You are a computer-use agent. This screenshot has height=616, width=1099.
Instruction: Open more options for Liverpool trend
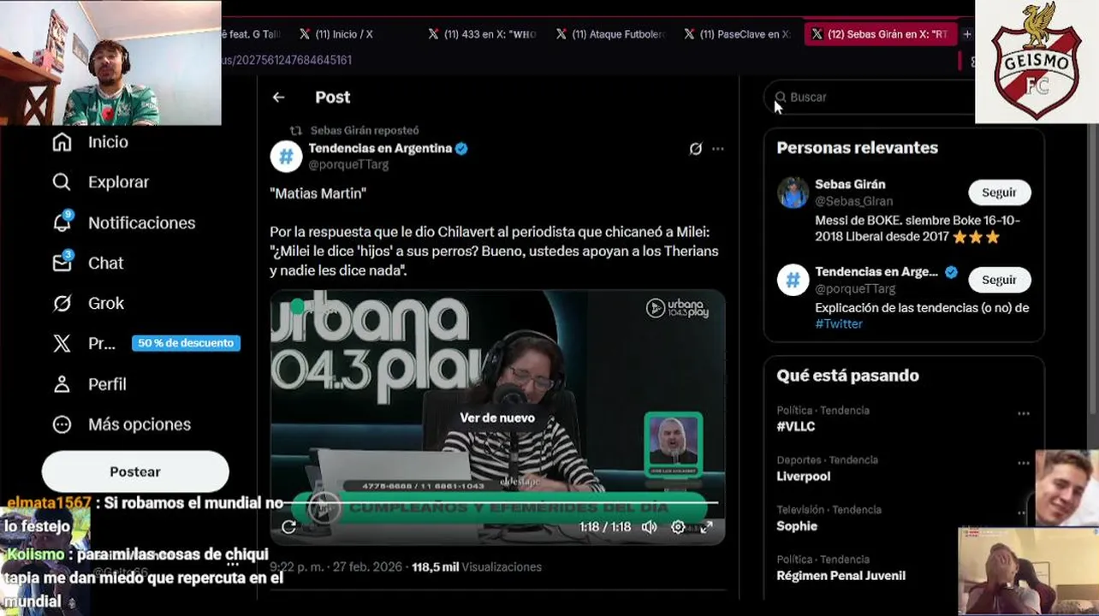pos(1024,463)
